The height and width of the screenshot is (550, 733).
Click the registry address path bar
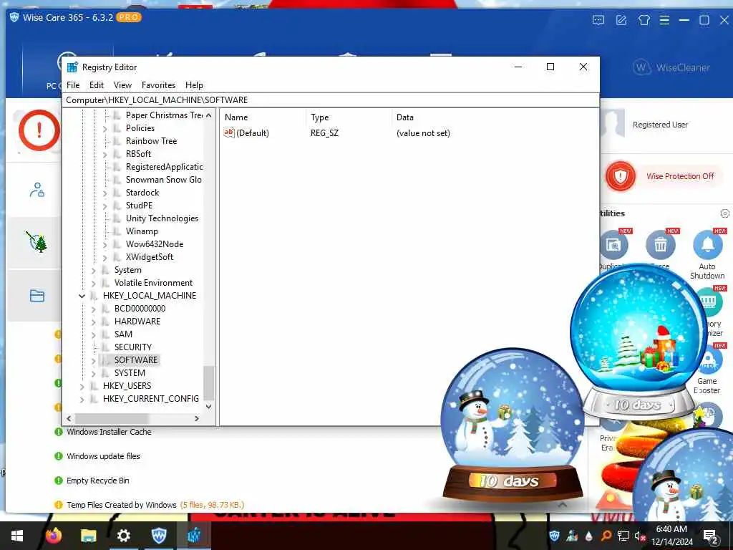(331, 100)
